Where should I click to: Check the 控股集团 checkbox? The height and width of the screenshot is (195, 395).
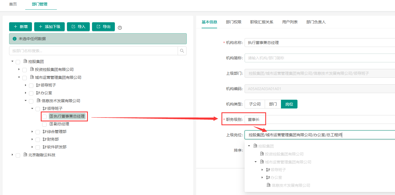[x=18, y=62]
